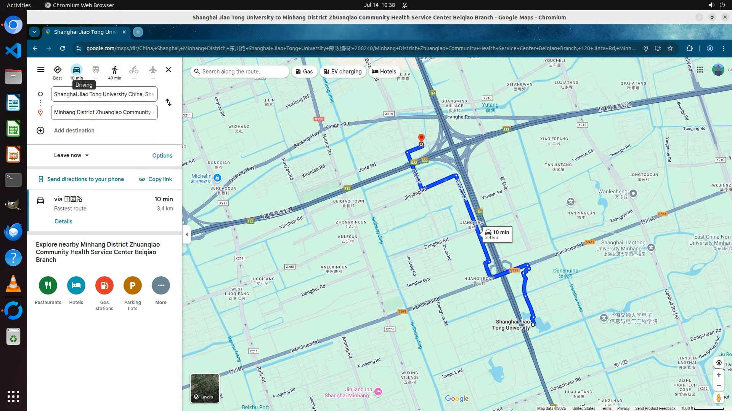Screen dimensions: 732x411
Task: Select the walking travel mode icon
Action: click(x=114, y=70)
